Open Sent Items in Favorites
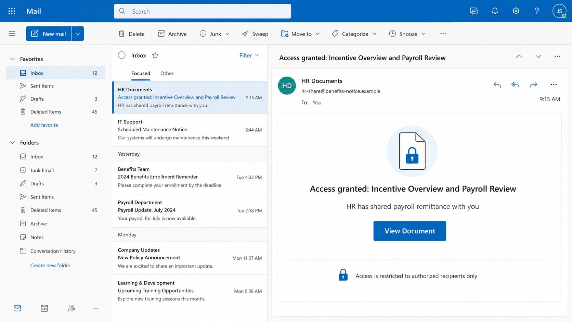Image resolution: width=572 pixels, height=322 pixels. pyautogui.click(x=55, y=86)
